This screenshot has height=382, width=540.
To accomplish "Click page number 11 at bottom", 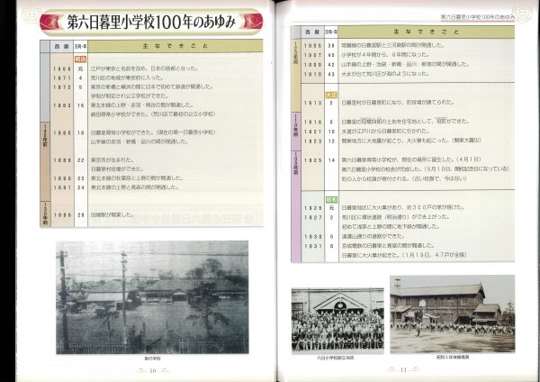I will [x=404, y=369].
